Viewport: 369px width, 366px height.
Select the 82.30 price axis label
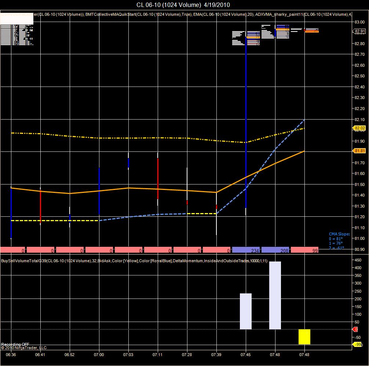(359, 98)
